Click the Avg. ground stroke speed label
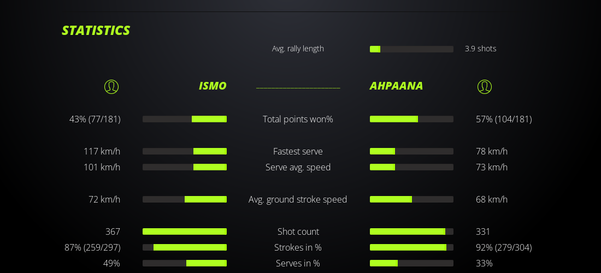 pyautogui.click(x=298, y=199)
